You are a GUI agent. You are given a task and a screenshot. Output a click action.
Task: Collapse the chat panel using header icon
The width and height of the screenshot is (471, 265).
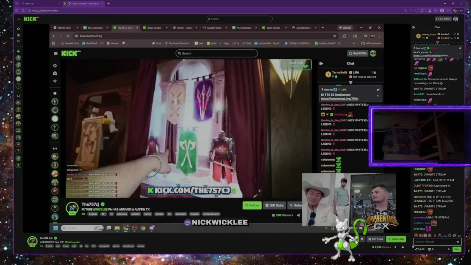[x=414, y=27]
